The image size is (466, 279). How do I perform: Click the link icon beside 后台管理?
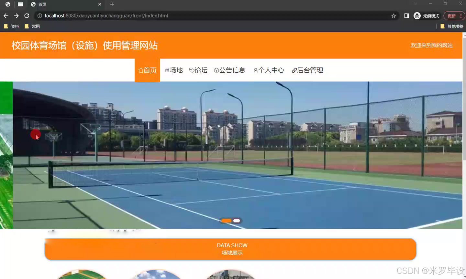coord(294,70)
